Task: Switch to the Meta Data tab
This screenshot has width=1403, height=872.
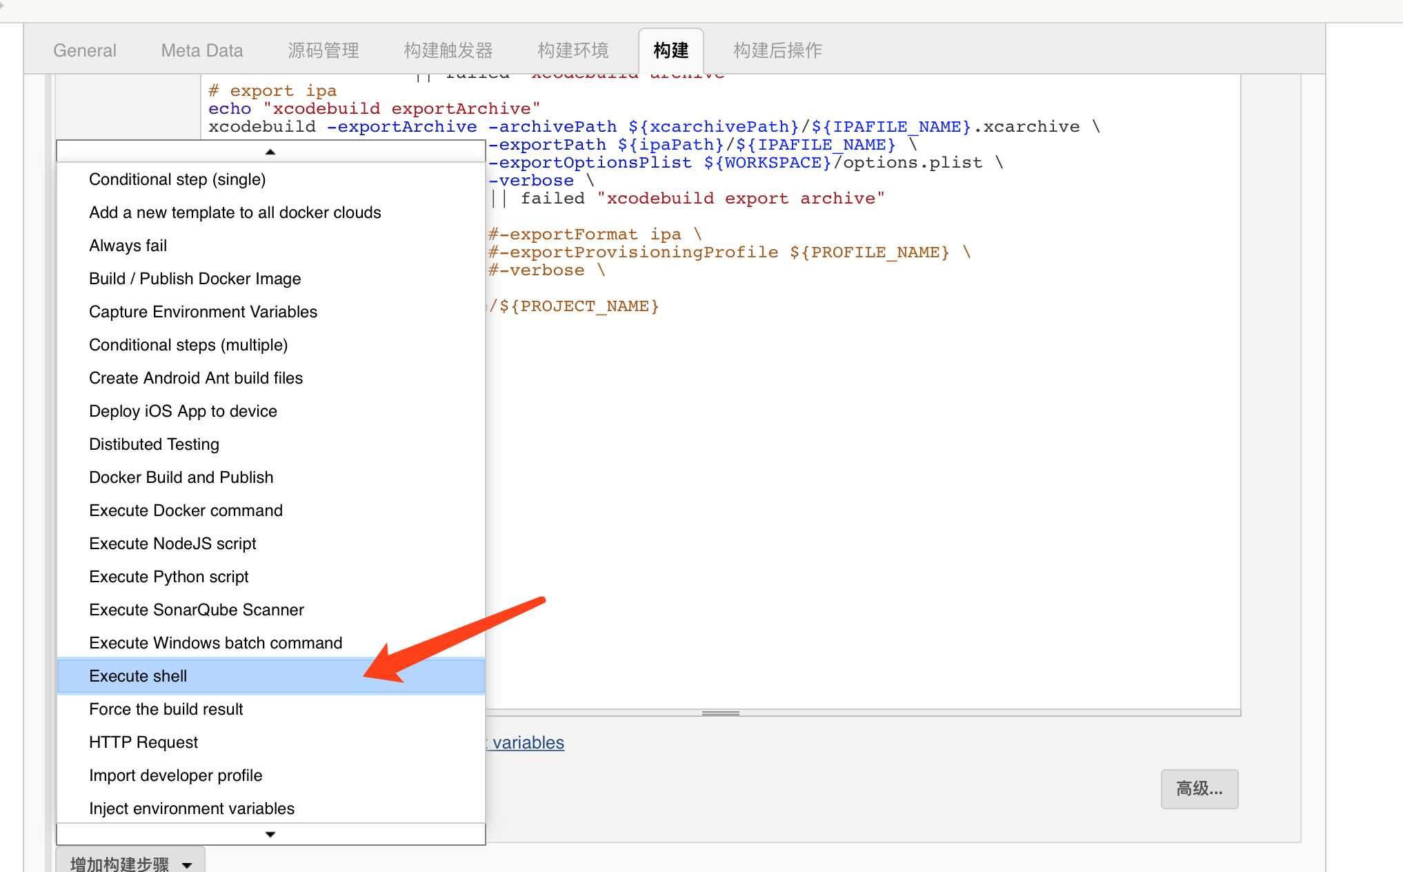Action: pyautogui.click(x=202, y=50)
